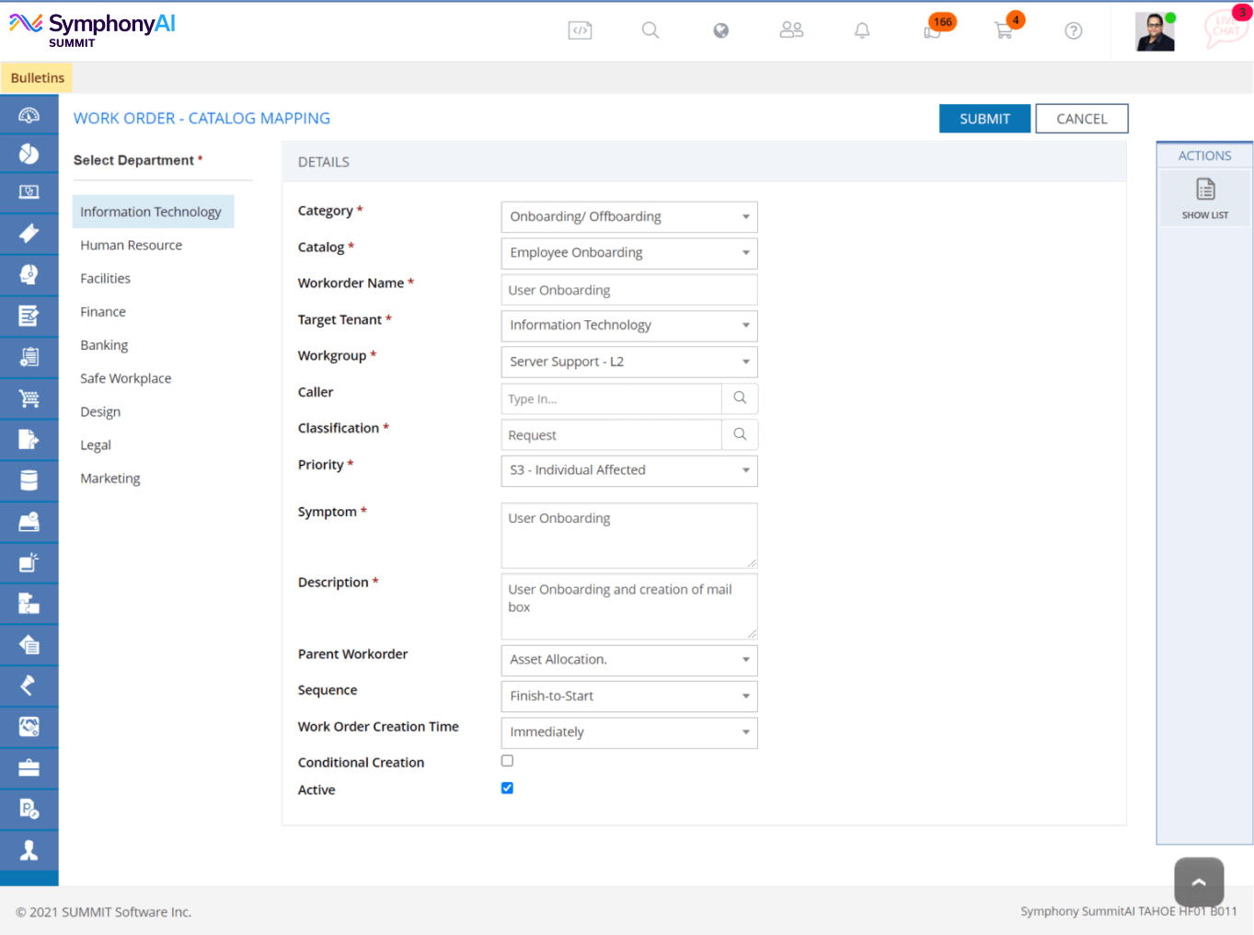Screen dimensions: 1254x935
Task: Open the users group header icon
Action: [x=791, y=30]
